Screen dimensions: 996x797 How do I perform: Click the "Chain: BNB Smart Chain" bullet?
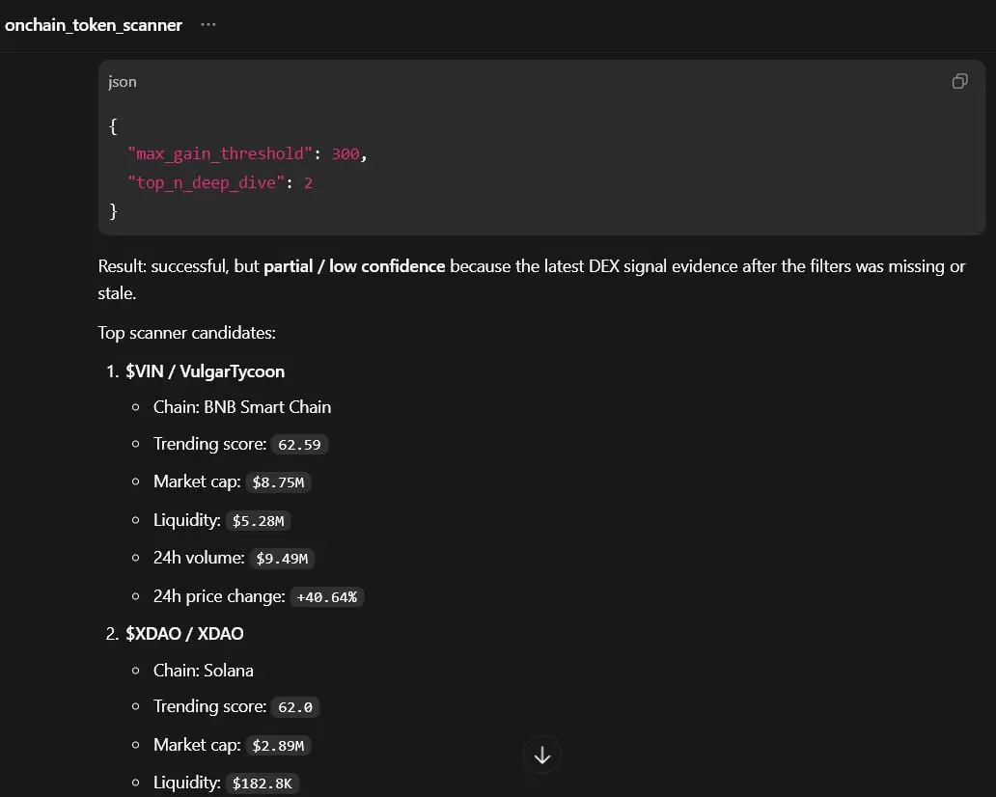pyautogui.click(x=242, y=407)
